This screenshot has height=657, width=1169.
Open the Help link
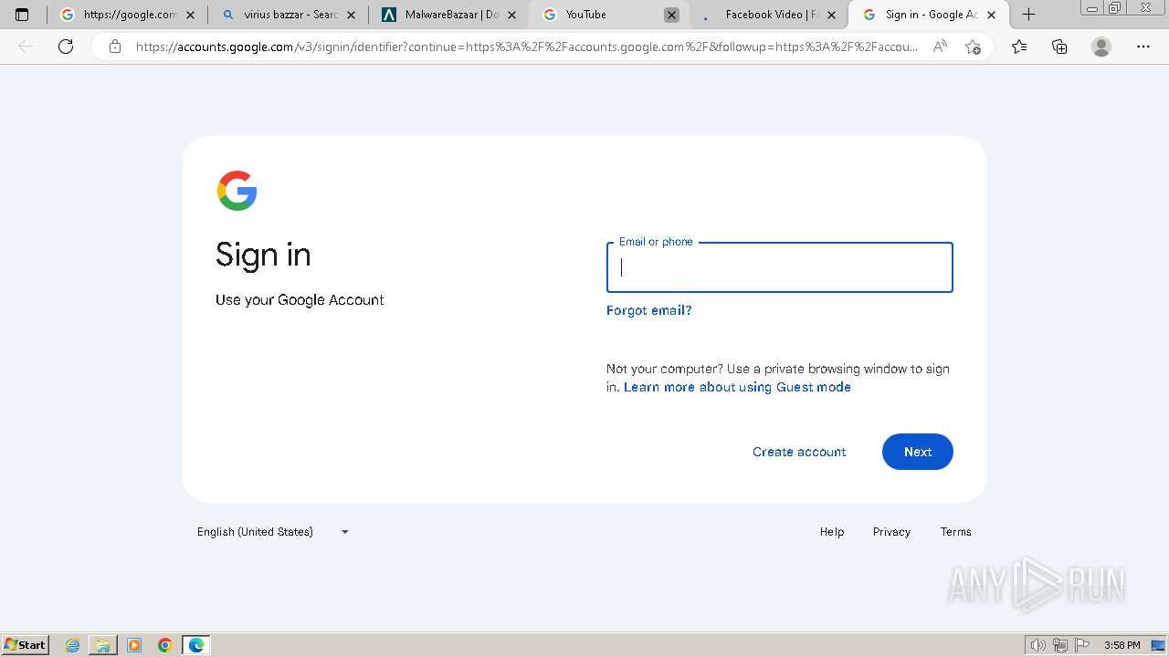coord(832,532)
